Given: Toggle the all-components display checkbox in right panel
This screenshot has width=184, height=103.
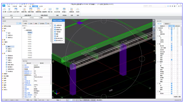Looking at the screenshot, I should tap(172, 28).
